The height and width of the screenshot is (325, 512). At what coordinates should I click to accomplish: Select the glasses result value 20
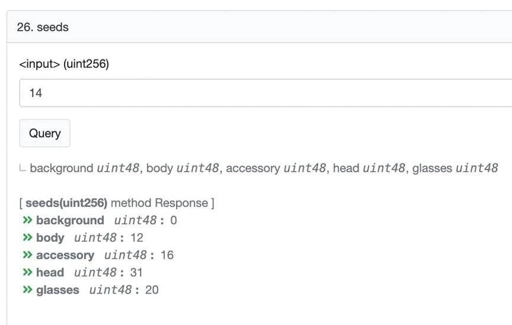click(x=152, y=290)
